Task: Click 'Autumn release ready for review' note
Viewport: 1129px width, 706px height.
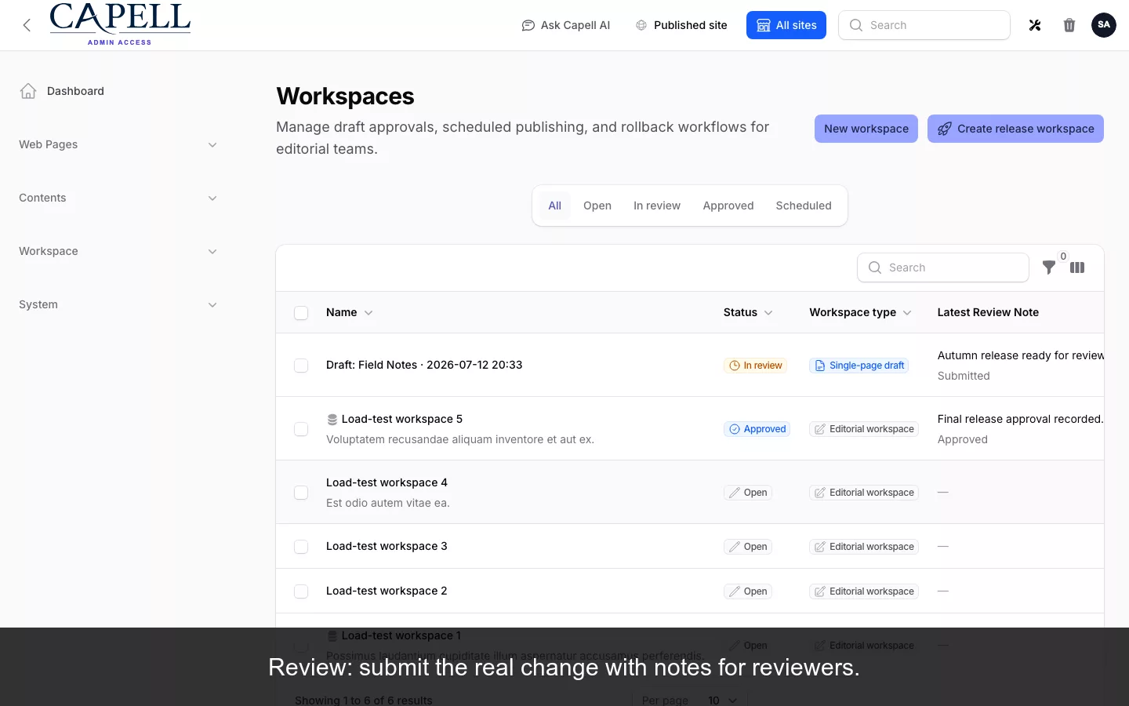Action: [x=1020, y=355]
